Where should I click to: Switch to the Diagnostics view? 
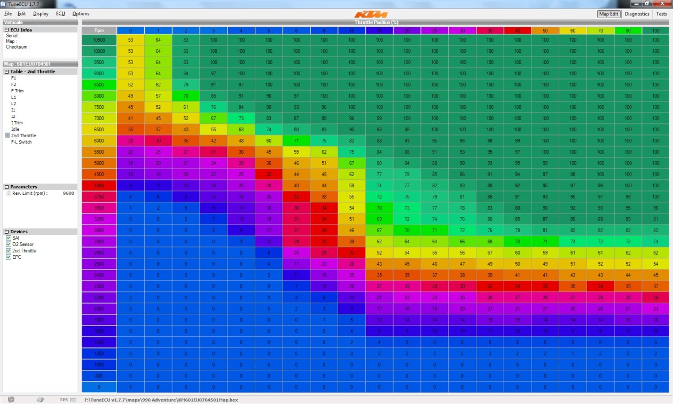(637, 14)
